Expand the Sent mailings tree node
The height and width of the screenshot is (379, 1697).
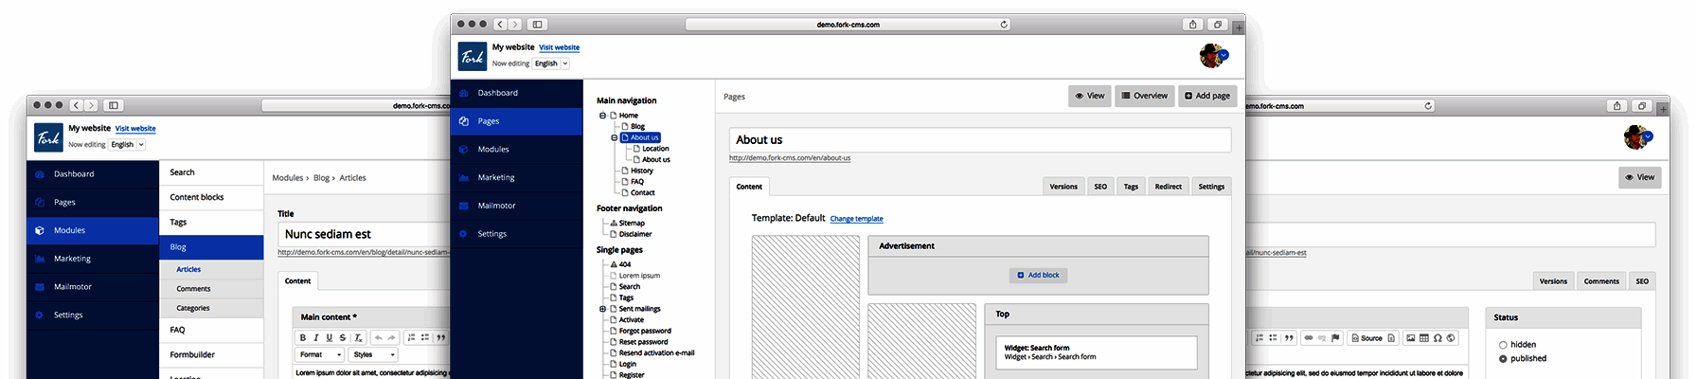pos(602,309)
